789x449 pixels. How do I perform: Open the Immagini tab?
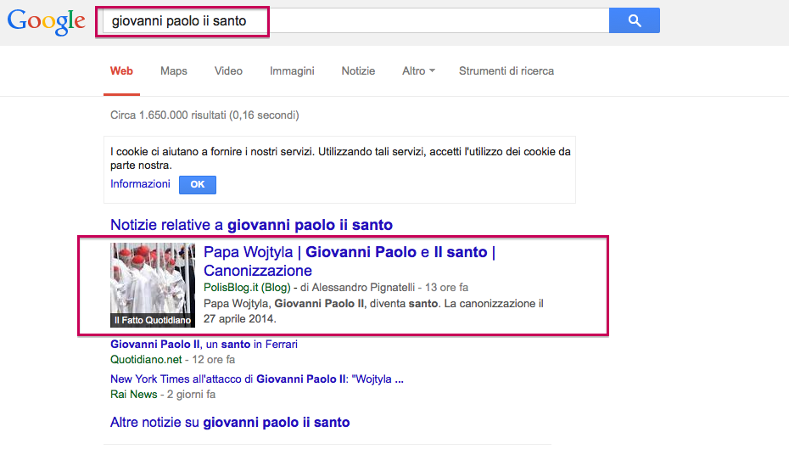[x=292, y=71]
